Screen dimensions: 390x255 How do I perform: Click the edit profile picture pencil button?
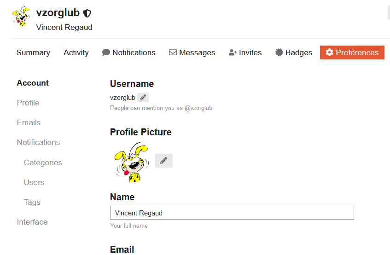click(x=163, y=161)
